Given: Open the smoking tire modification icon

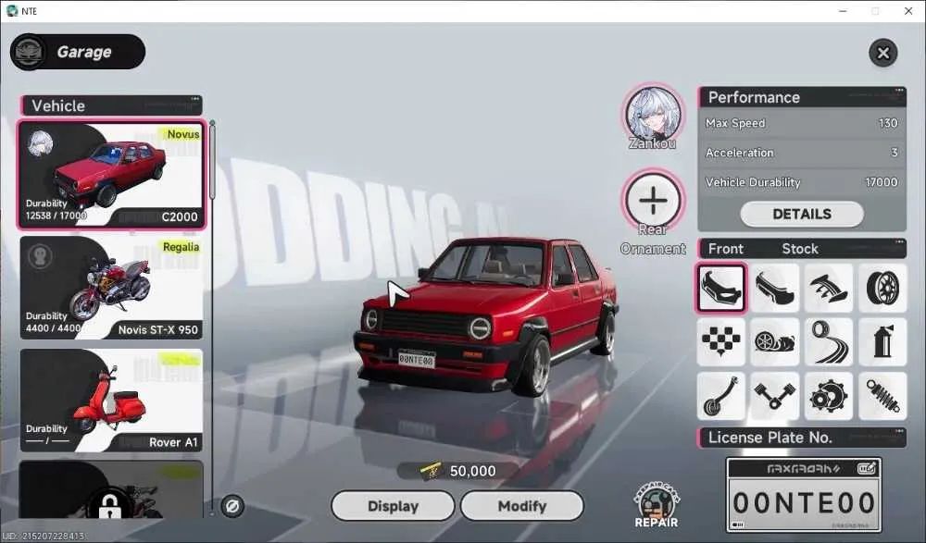Looking at the screenshot, I should click(775, 341).
